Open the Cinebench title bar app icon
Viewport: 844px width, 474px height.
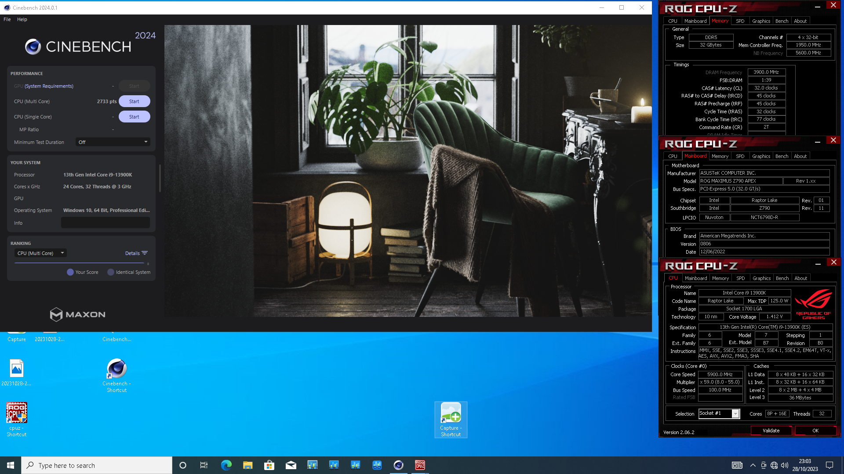(x=7, y=7)
